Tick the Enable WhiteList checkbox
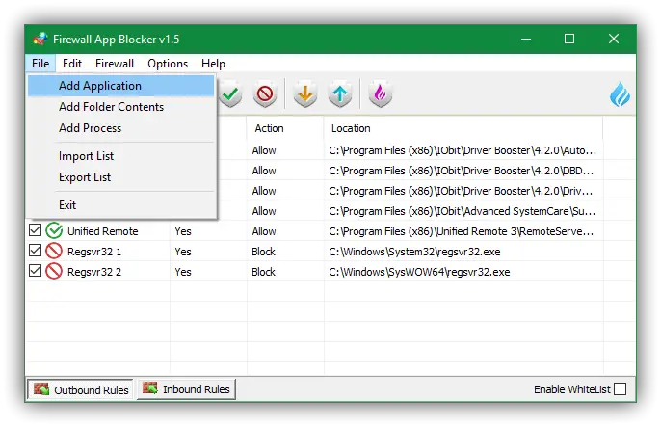 pyautogui.click(x=620, y=389)
